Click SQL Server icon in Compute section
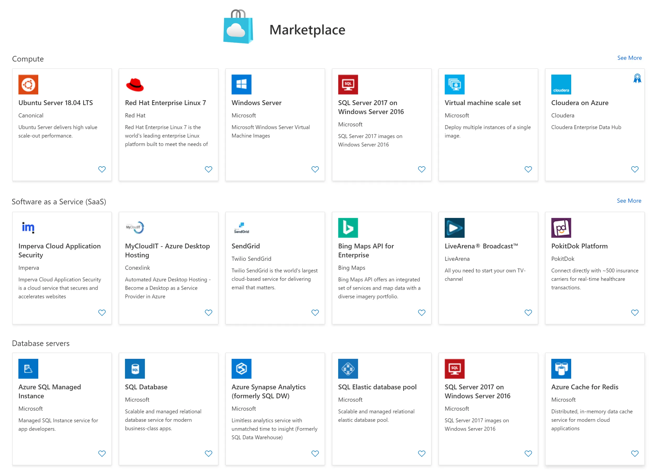This screenshot has width=655, height=476. tap(348, 85)
